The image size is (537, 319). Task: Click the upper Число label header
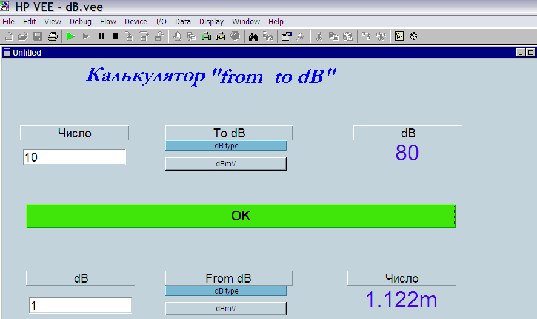point(75,133)
